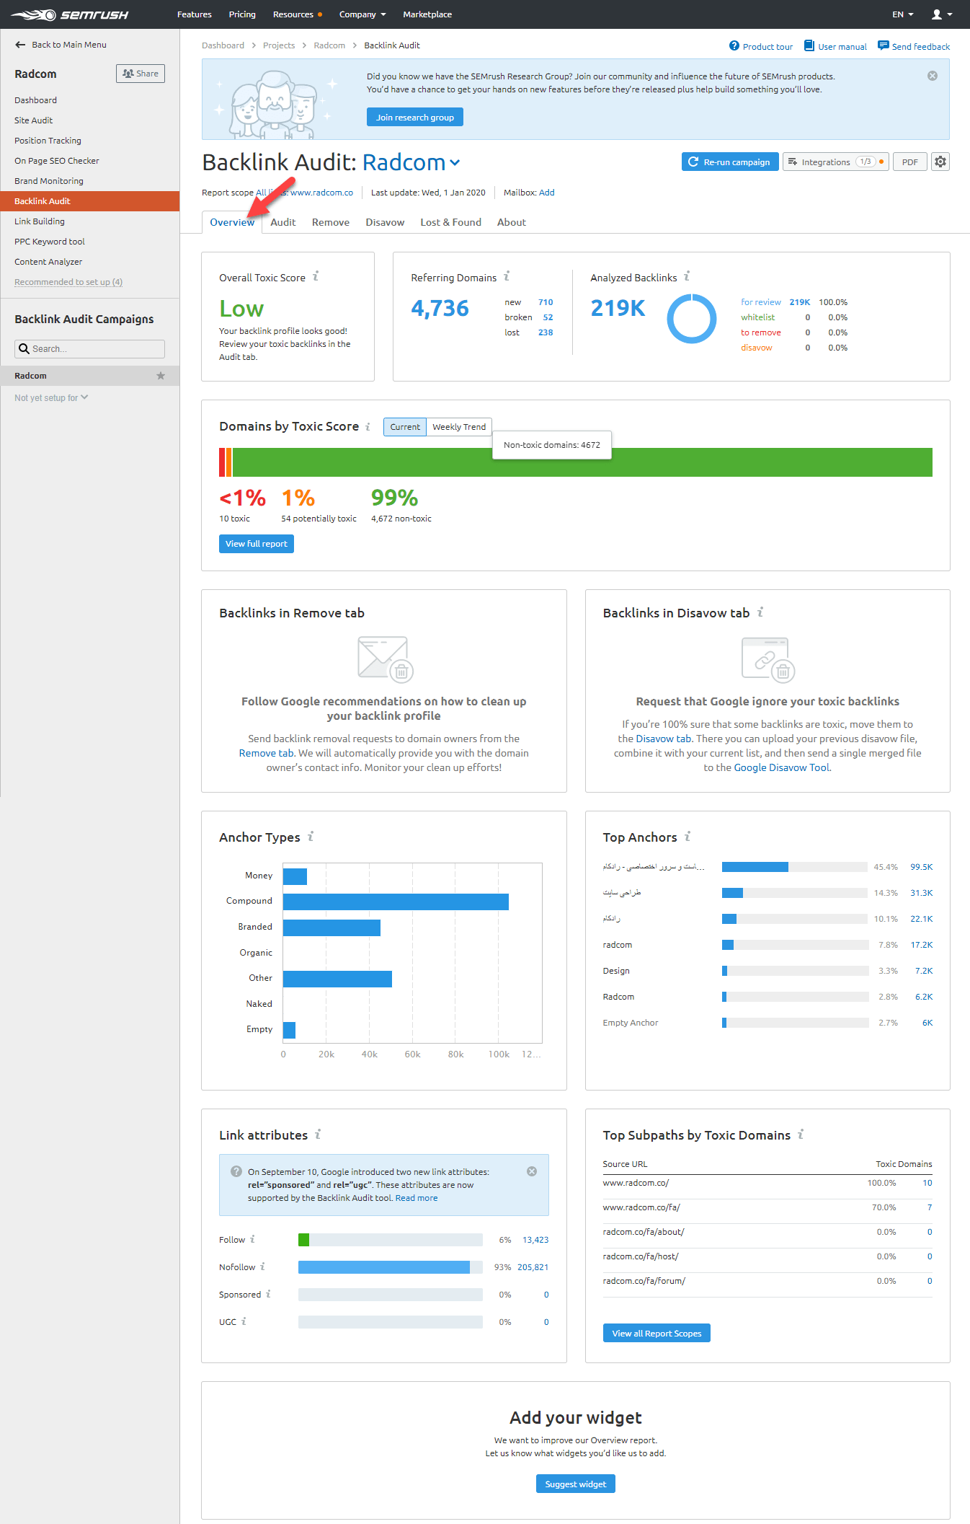Viewport: 970px width, 1524px height.
Task: Click the green non-toxic domains bar
Action: (x=582, y=462)
